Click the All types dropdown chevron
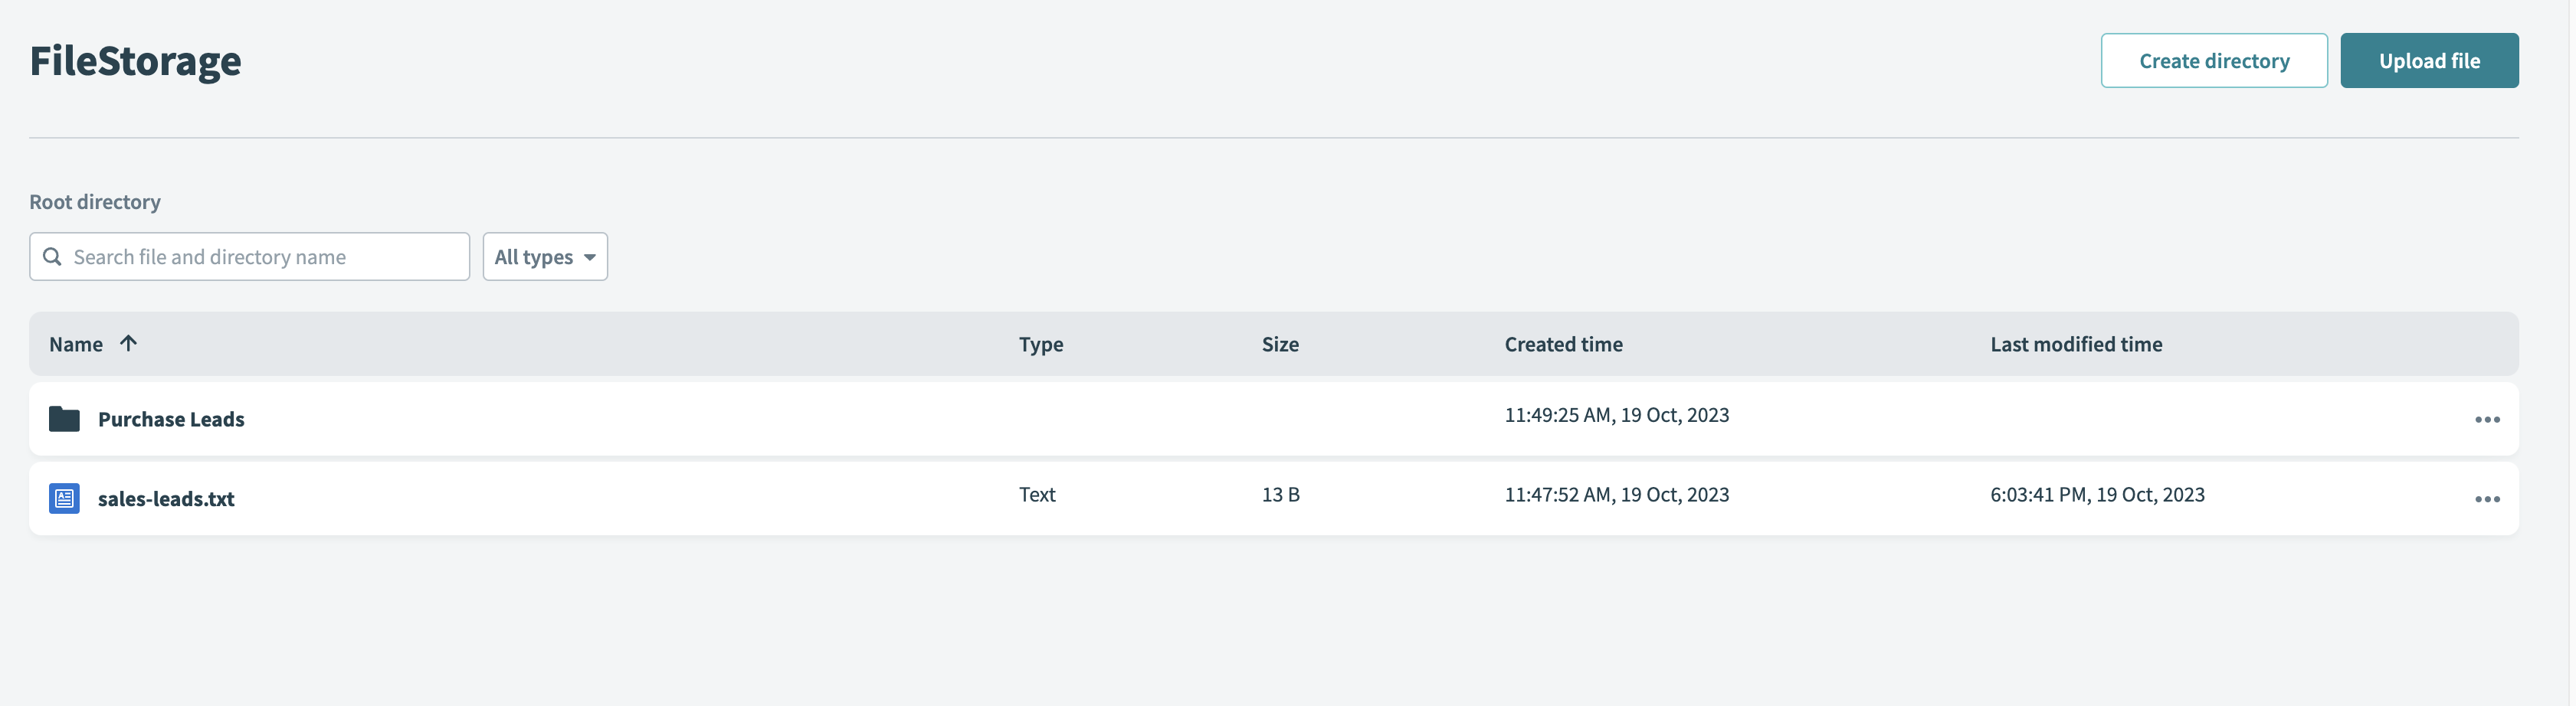The height and width of the screenshot is (706, 2576). tap(590, 257)
